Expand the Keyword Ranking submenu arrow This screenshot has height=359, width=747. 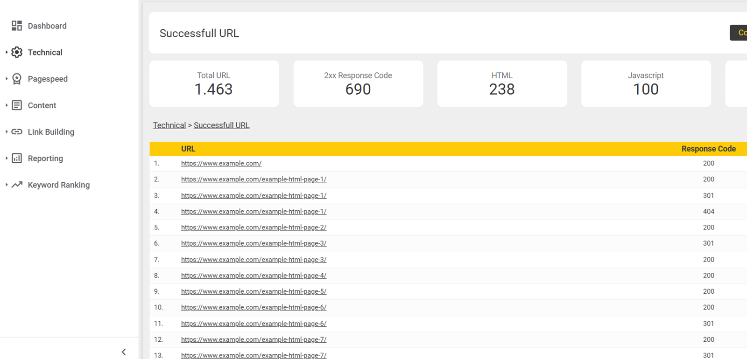tap(7, 185)
